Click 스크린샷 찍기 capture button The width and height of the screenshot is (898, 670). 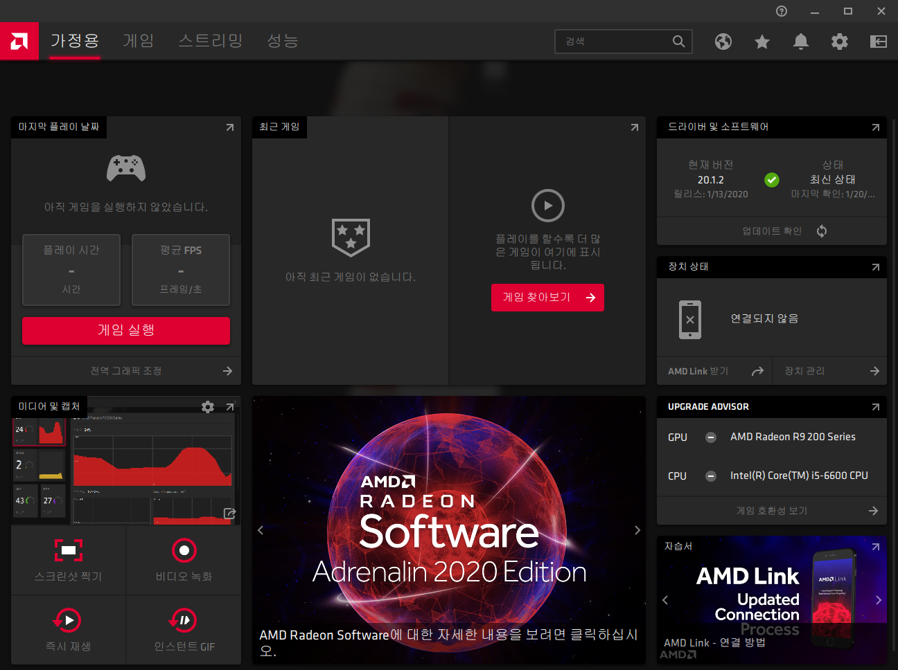[x=69, y=560]
